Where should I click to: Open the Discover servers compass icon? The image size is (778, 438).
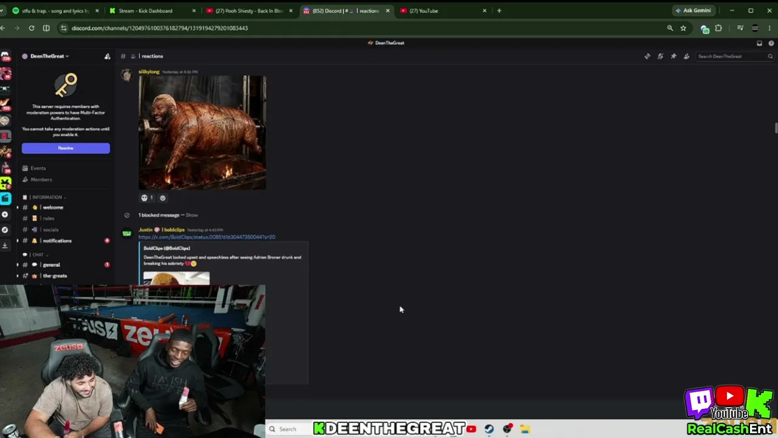5,229
